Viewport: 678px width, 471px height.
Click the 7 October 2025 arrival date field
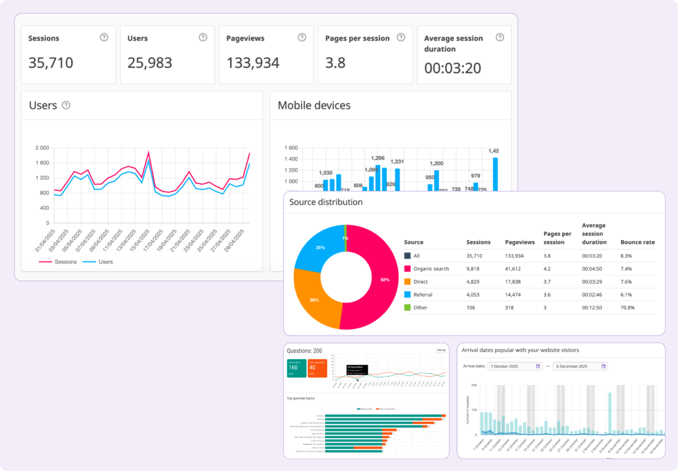[x=514, y=366]
